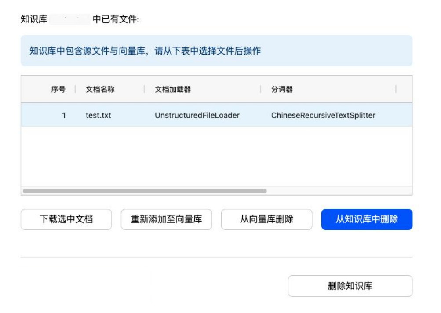
Task: Click the empty table area below test.txt row
Action: coord(215,156)
